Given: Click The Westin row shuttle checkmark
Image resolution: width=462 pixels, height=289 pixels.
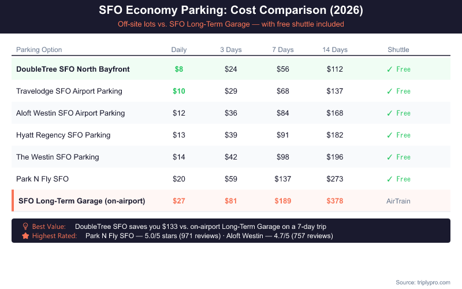Looking at the screenshot, I should tap(390, 157).
